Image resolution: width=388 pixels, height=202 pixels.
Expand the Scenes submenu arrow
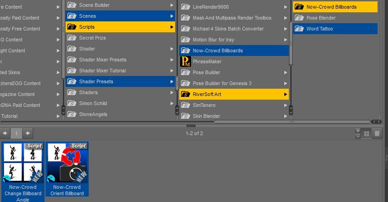click(x=172, y=16)
